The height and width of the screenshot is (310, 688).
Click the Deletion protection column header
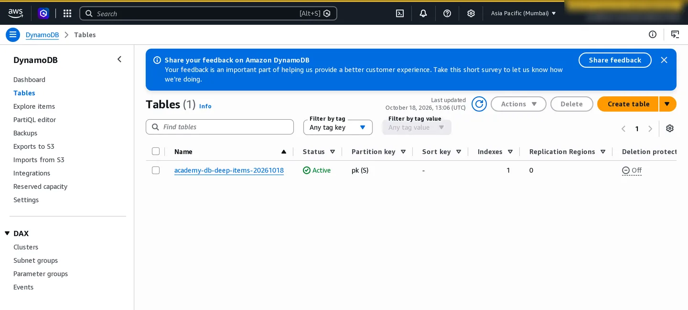(649, 152)
